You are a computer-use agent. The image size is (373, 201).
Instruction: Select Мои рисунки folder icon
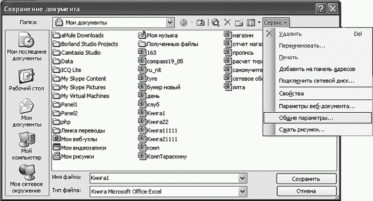tap(56, 156)
